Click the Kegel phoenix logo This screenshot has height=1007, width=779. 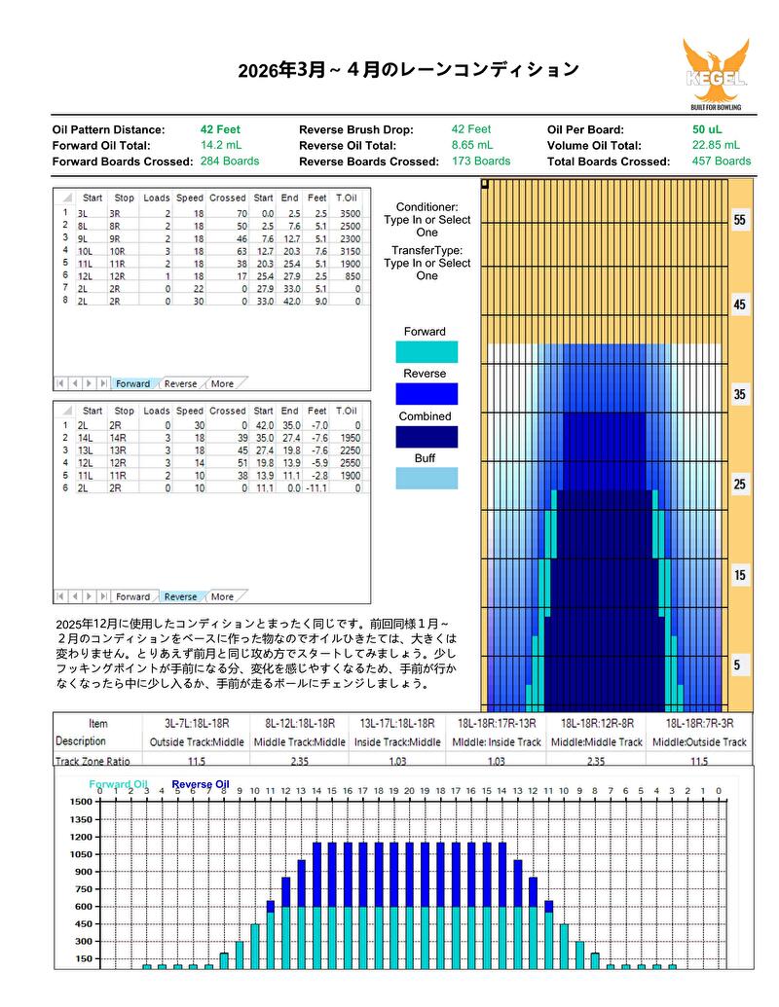715,74
